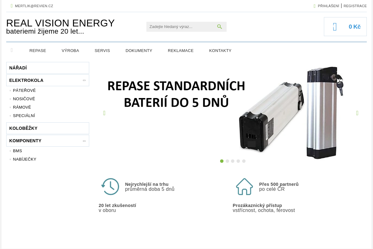The width and height of the screenshot is (373, 249).
Task: Open the ELEKTROKOLA category link
Action: pyautogui.click(x=26, y=80)
